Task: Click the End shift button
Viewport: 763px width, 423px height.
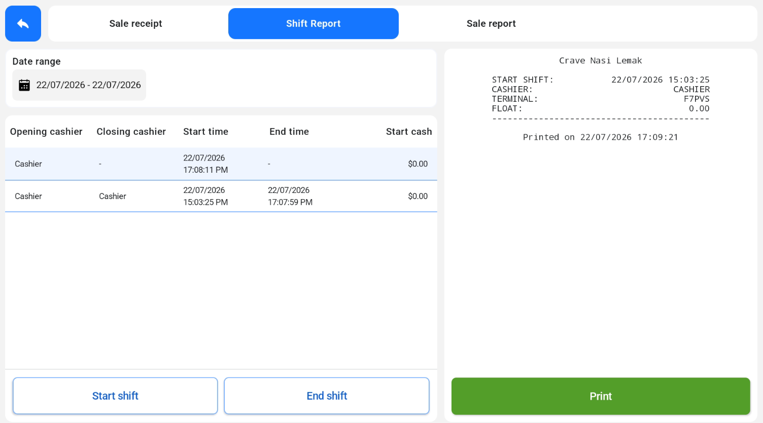Action: pyautogui.click(x=327, y=396)
